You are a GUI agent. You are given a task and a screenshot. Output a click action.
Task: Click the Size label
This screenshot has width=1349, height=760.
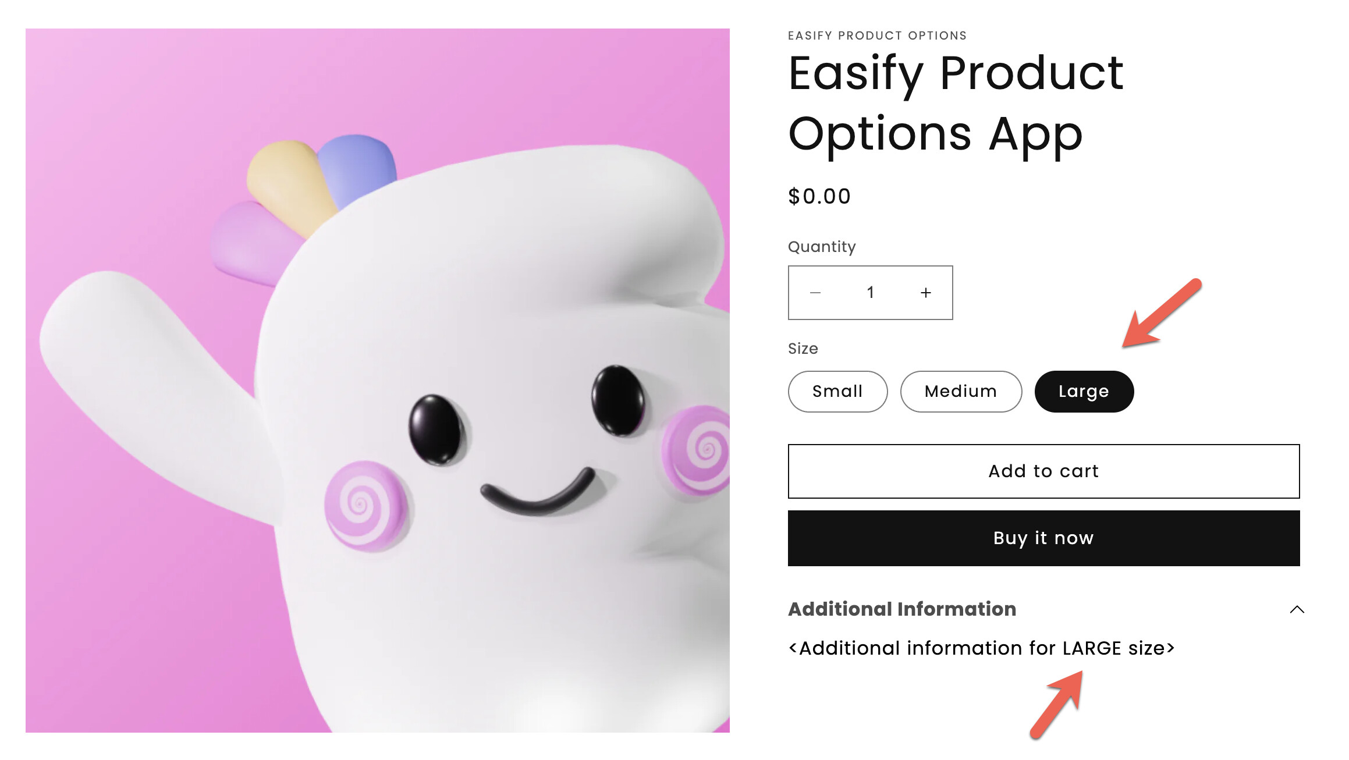pyautogui.click(x=803, y=349)
